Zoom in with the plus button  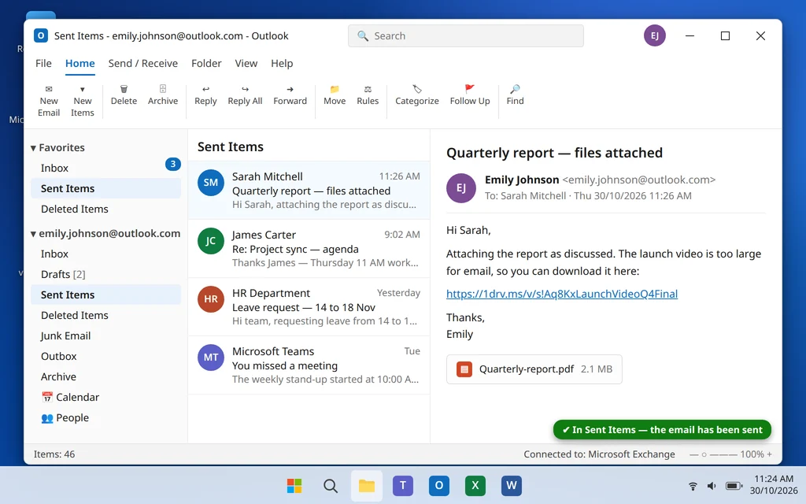(770, 454)
